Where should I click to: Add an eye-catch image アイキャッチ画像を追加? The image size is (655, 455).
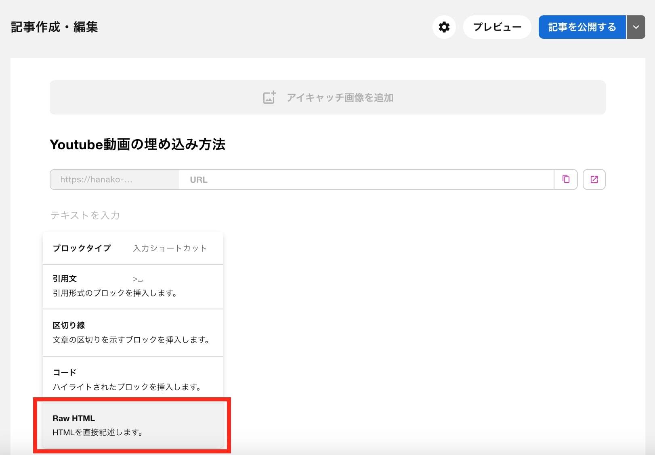(327, 97)
